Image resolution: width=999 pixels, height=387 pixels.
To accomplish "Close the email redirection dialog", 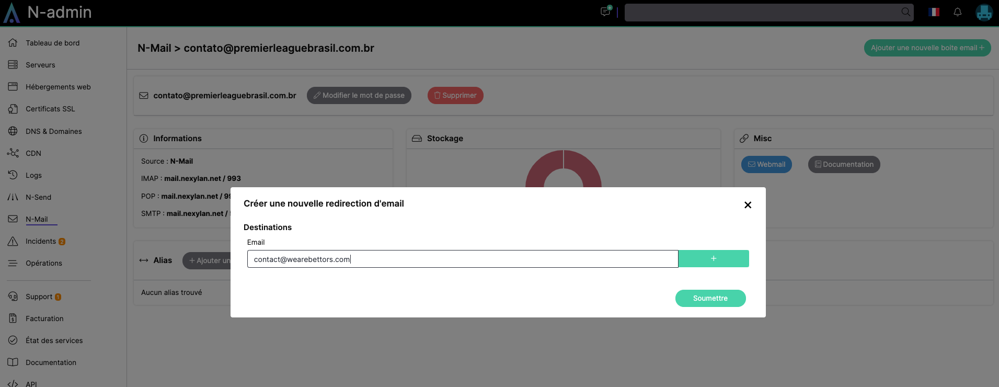I will click(x=748, y=205).
